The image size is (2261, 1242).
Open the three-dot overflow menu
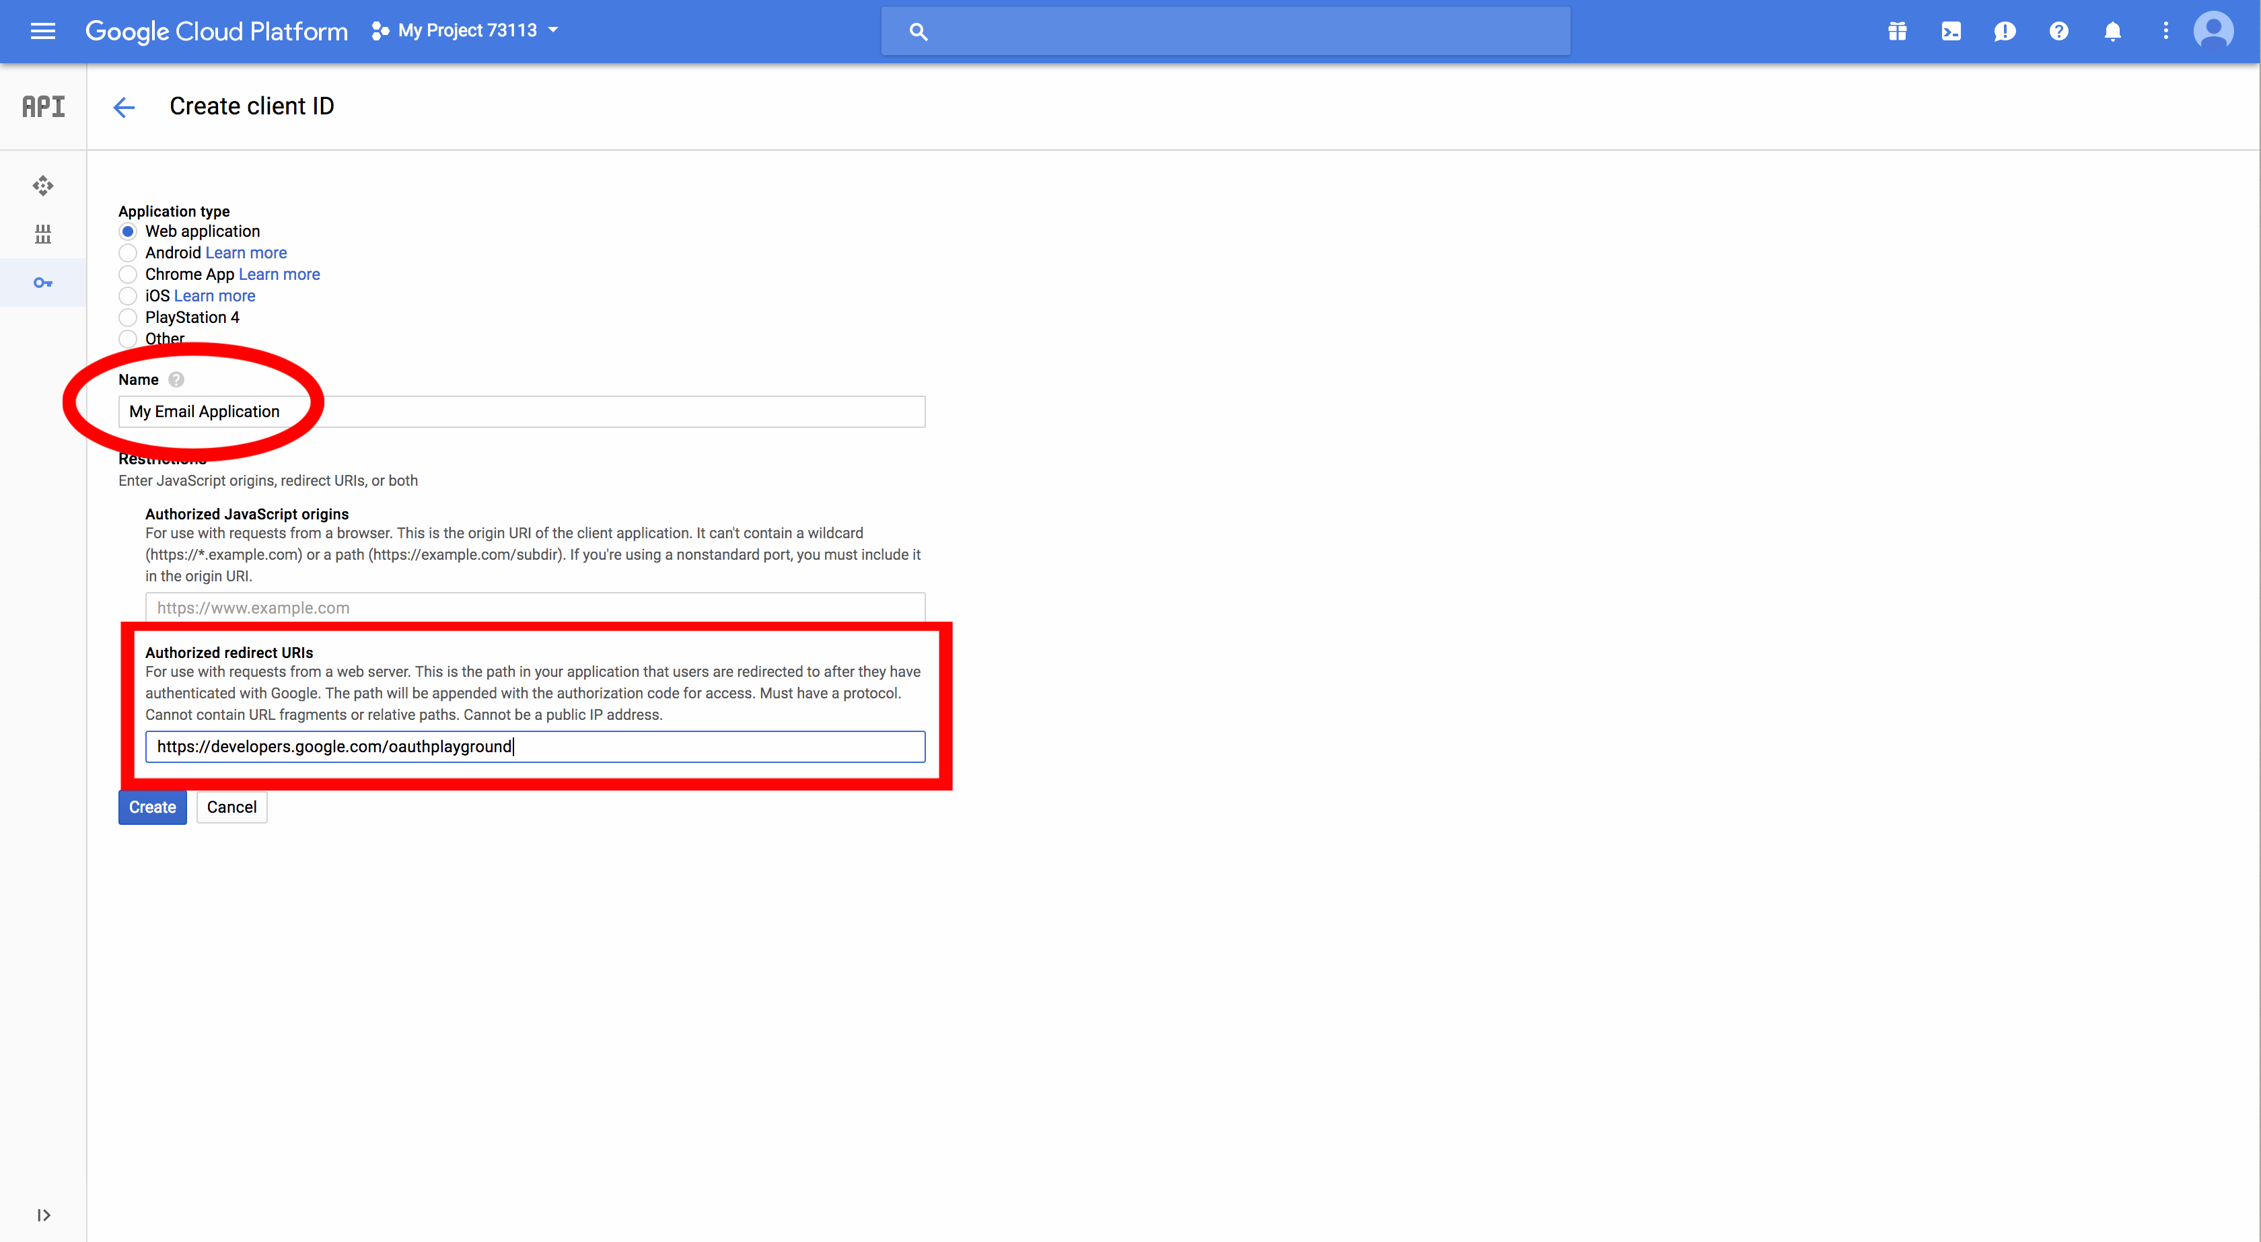(2165, 31)
